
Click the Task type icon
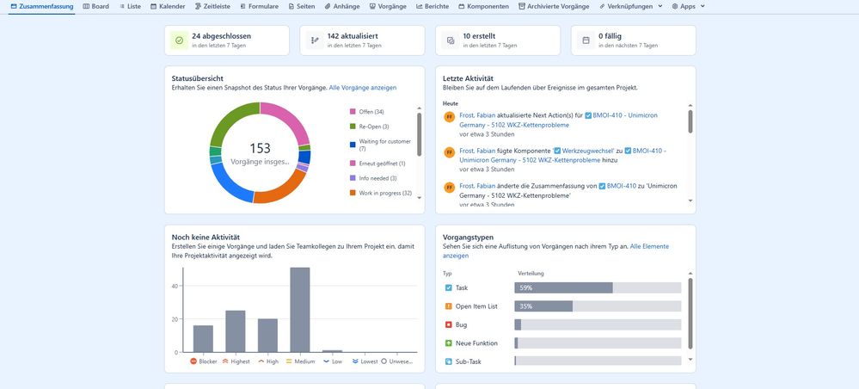pyautogui.click(x=449, y=287)
